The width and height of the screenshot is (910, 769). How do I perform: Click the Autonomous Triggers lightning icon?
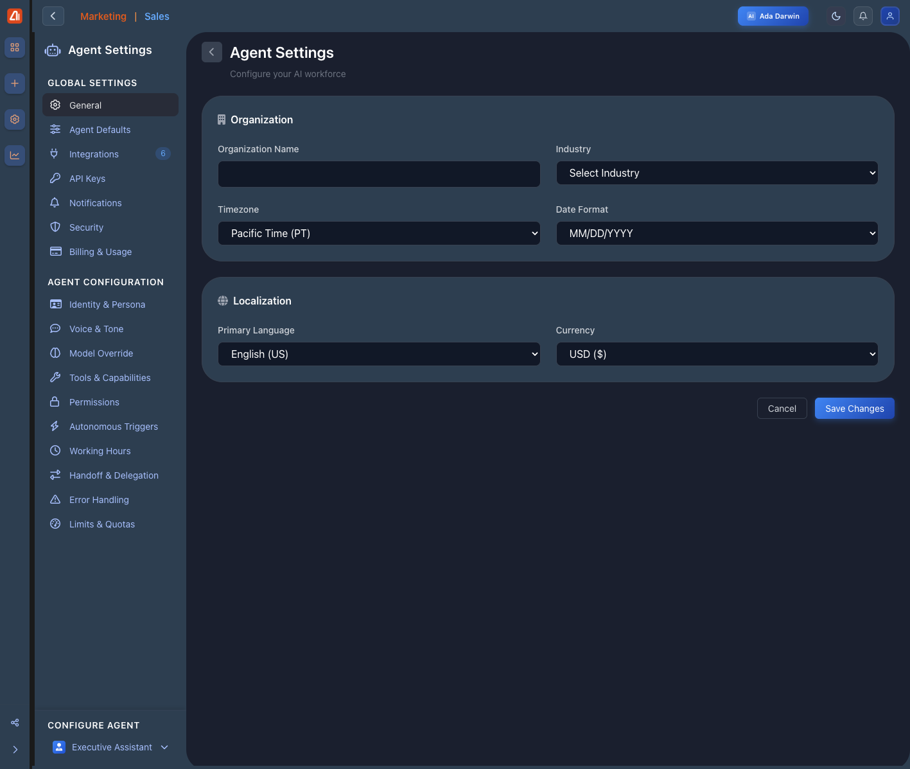click(x=55, y=427)
